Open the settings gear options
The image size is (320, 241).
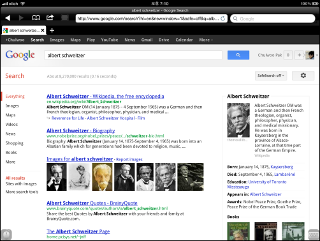point(303,75)
